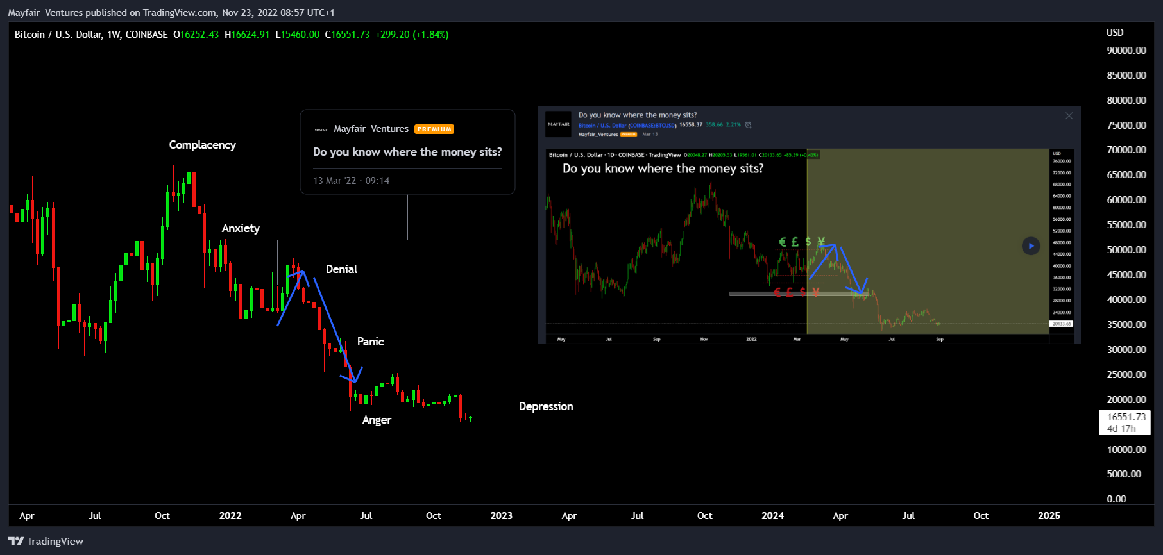Click the 70000.00 price axis value

[x=1126, y=150]
